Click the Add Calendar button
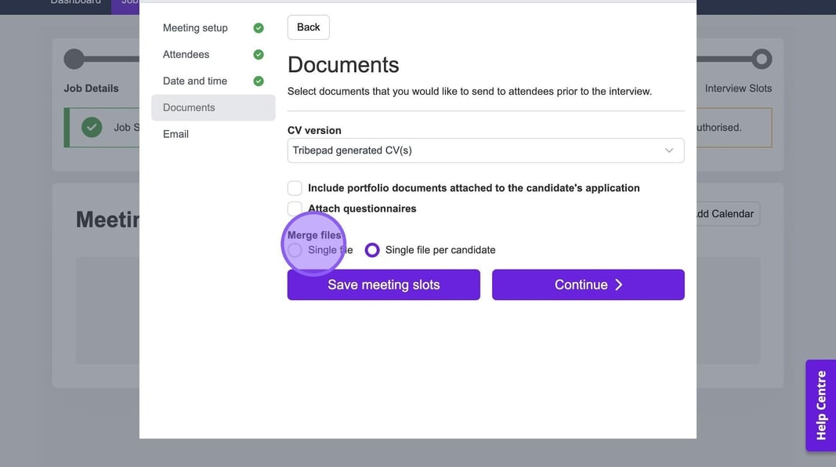 (x=725, y=214)
